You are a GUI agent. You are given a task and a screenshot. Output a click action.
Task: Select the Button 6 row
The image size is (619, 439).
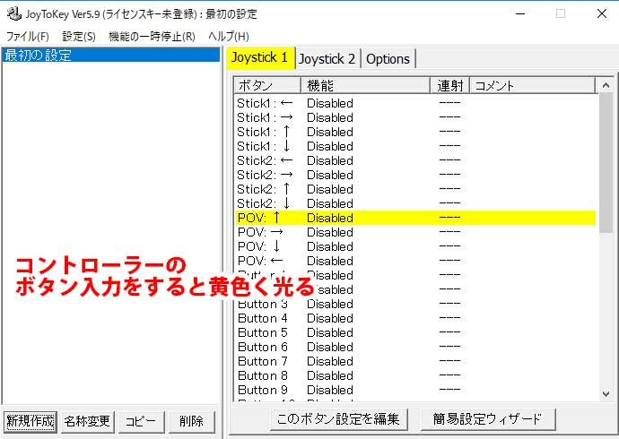tap(415, 347)
